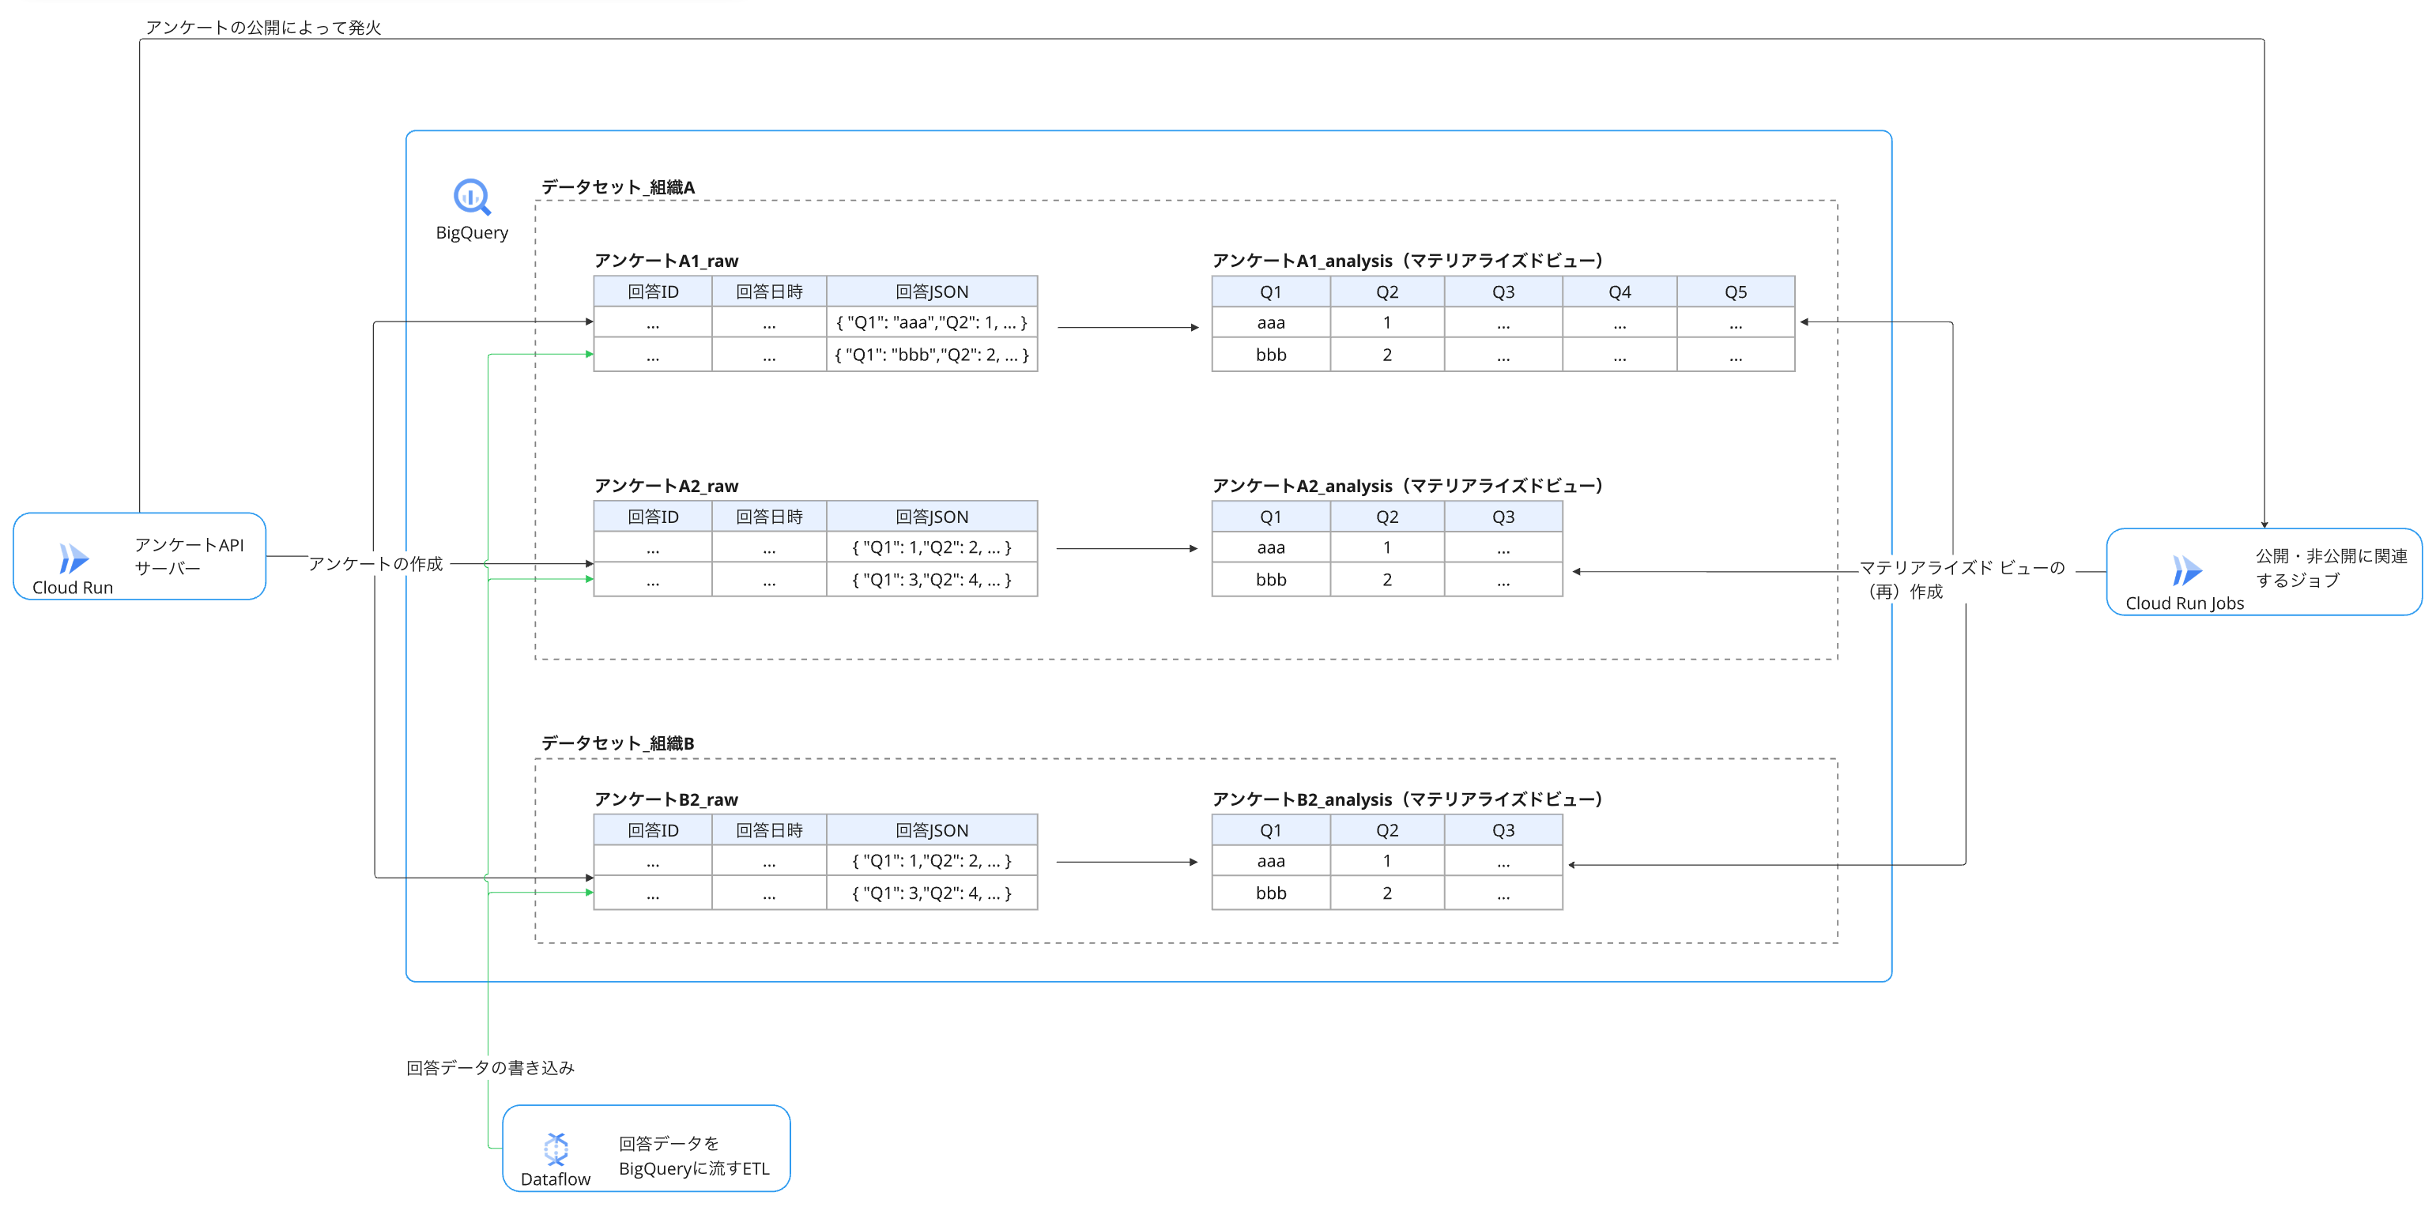Image resolution: width=2436 pixels, height=1207 pixels.
Task: Click the データセット_組織A label
Action: 617,187
